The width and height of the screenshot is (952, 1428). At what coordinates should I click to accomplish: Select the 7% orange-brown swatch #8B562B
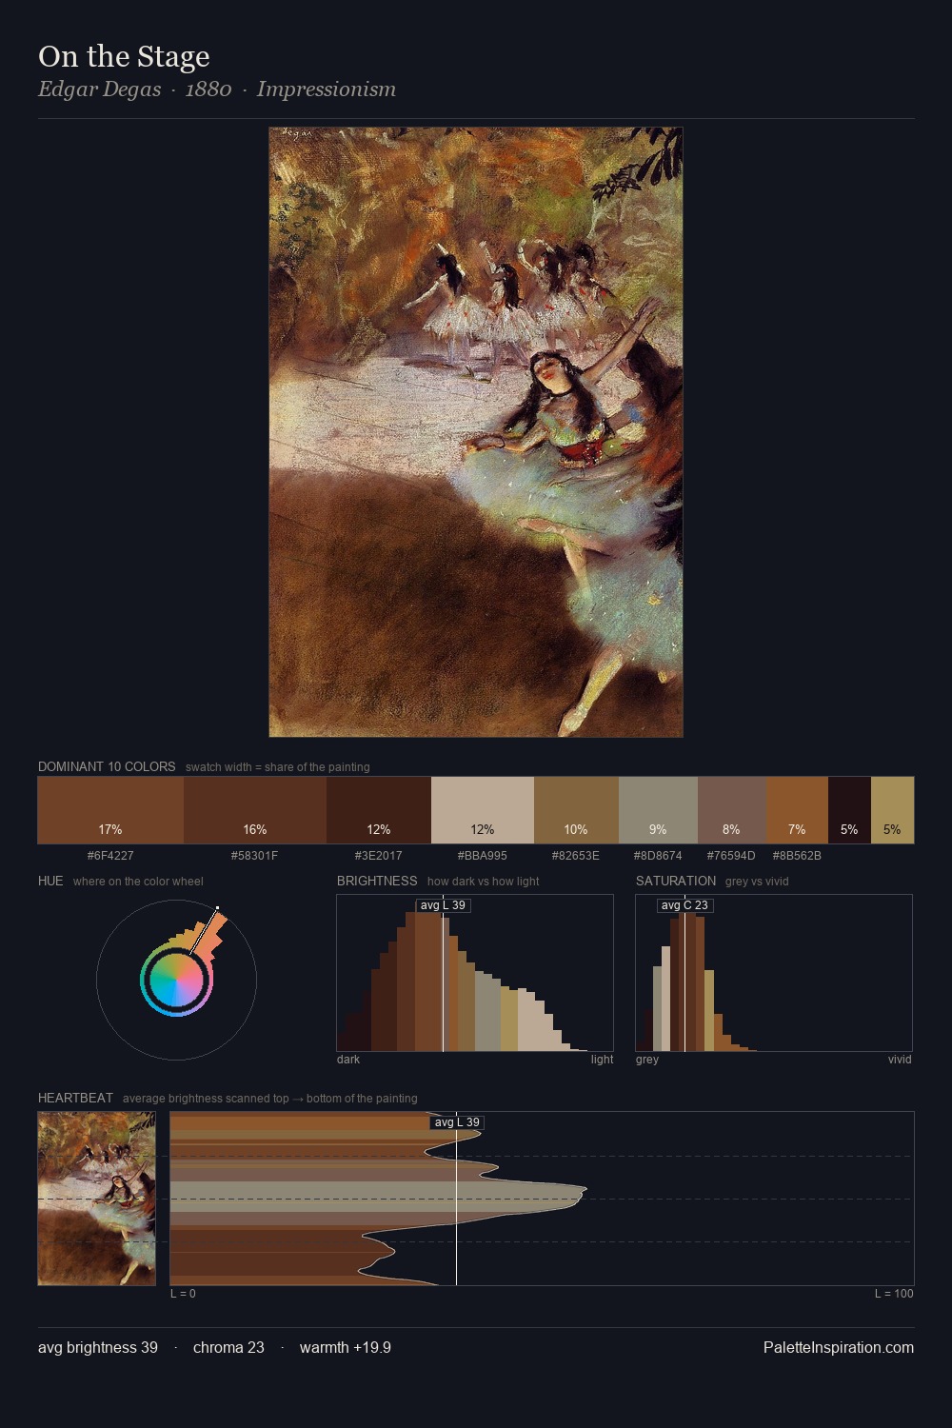coord(797,810)
